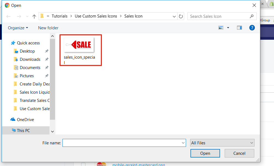The image size is (274, 166).
Task: Unpin Downloads from Quick access
Action: point(47,59)
